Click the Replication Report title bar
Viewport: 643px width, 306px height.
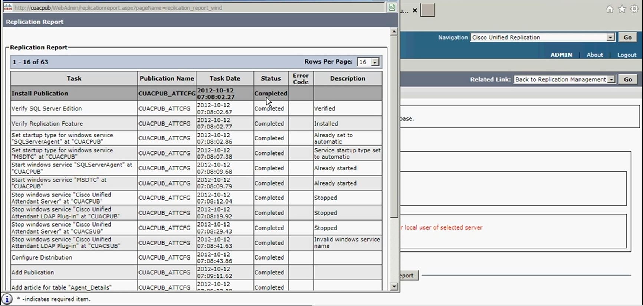pos(200,22)
